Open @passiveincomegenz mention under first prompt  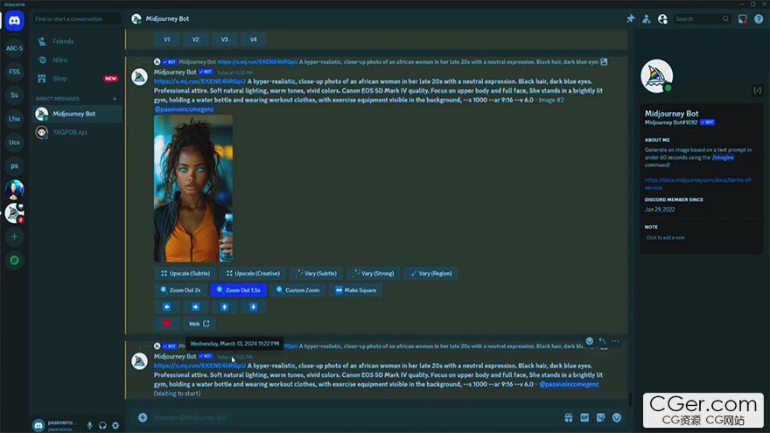(184, 109)
